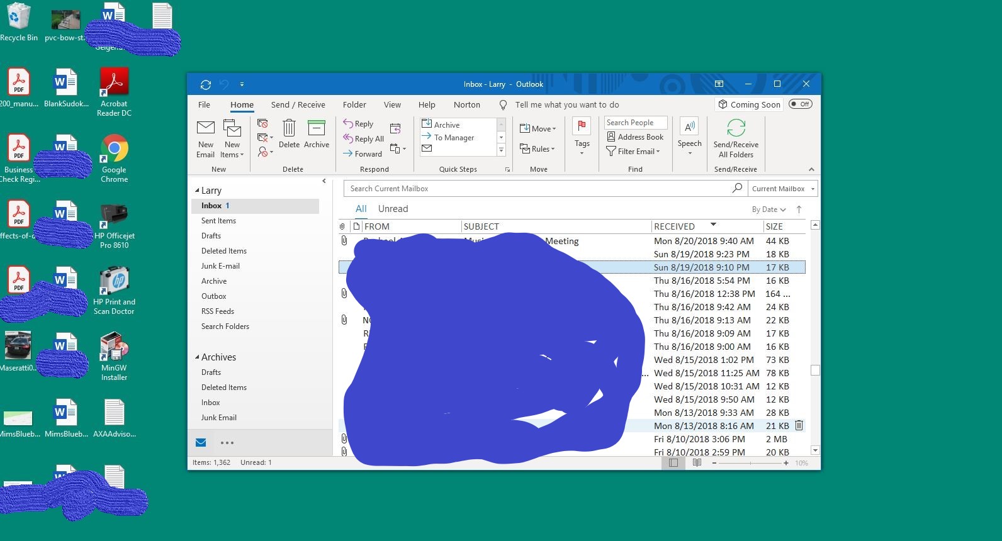Open the Sent Items folder
Viewport: 1002px width, 541px height.
(x=218, y=221)
